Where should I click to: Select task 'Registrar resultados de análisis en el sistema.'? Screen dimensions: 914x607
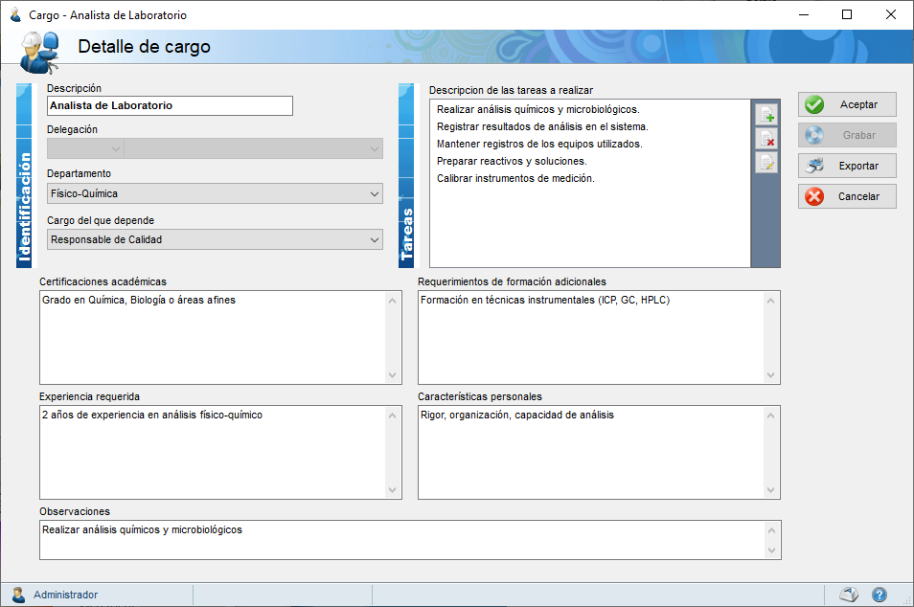click(x=542, y=126)
